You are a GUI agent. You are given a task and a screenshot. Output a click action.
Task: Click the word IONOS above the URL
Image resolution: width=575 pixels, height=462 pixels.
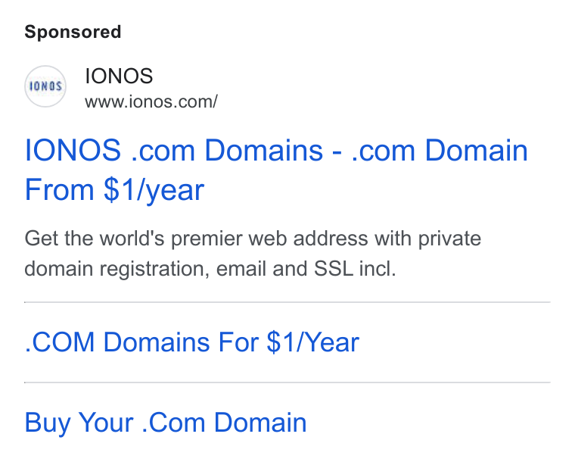pos(119,76)
